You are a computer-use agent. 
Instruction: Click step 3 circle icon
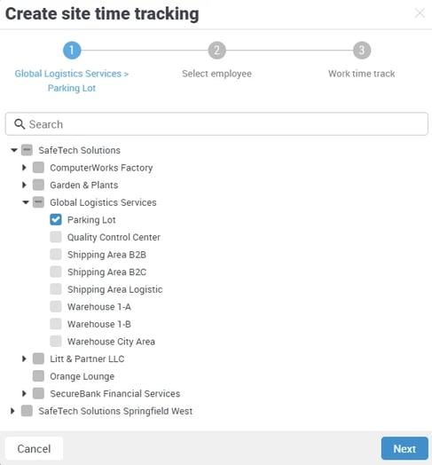tap(361, 50)
